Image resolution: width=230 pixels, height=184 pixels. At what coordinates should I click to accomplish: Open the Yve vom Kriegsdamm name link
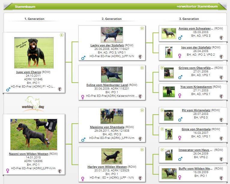click(x=196, y=87)
